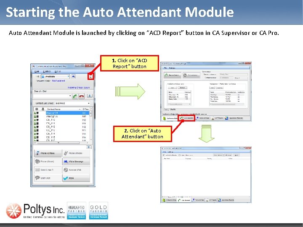Click the message icon next to Available status
Viewport: 303px width, 227px height.
[x=73, y=77]
